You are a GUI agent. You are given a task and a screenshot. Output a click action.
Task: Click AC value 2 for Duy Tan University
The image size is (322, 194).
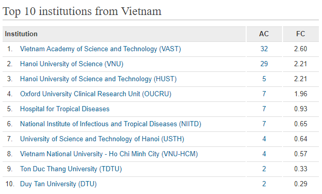click(264, 184)
